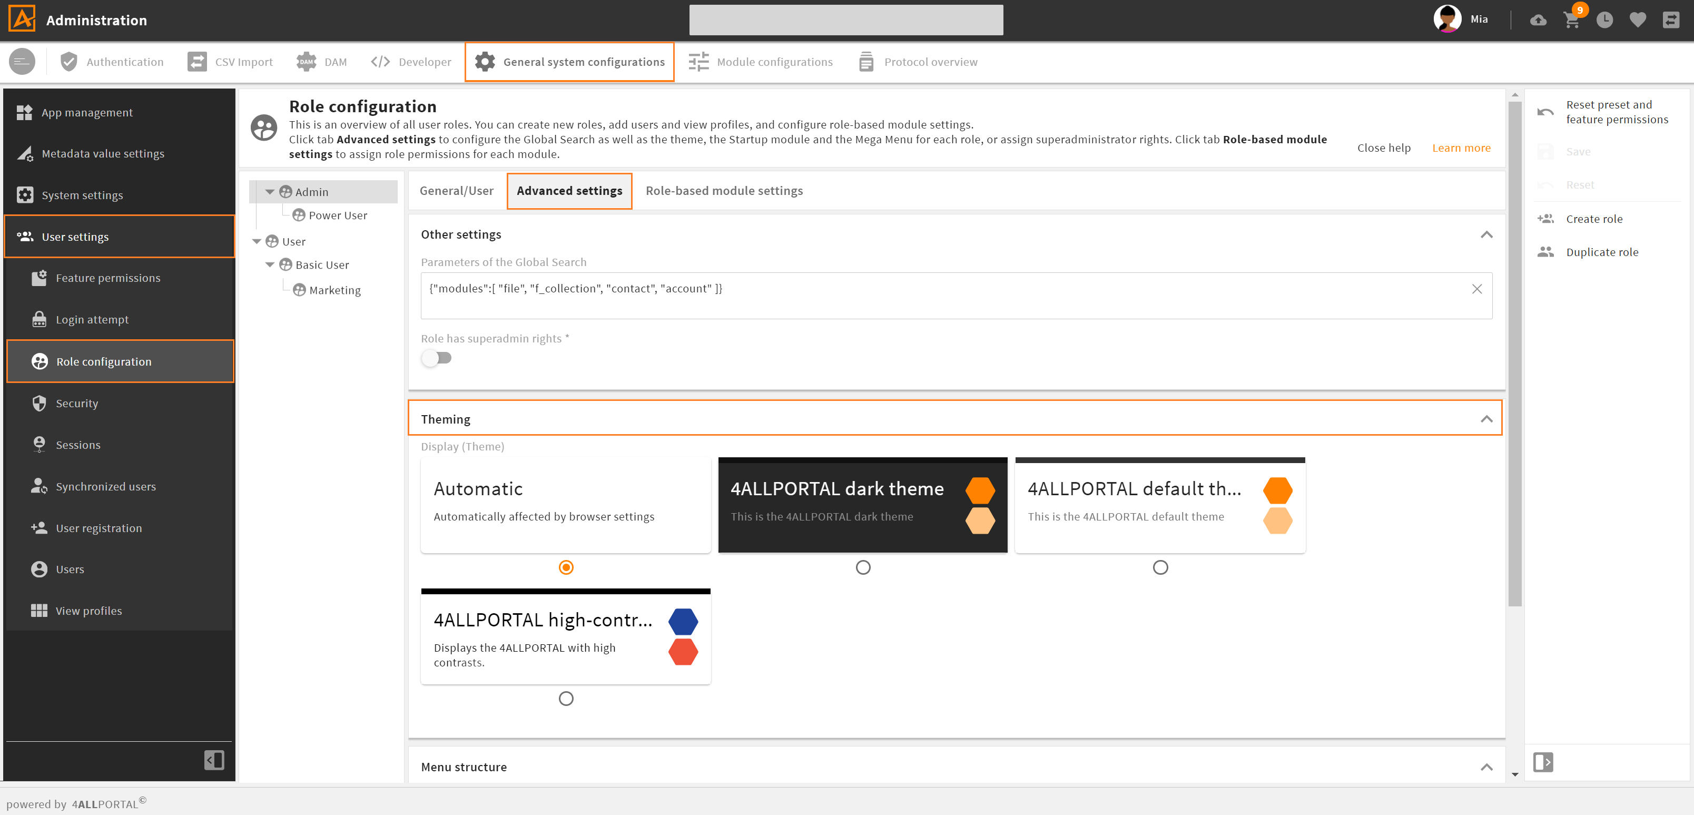Open Role-based module settings tab

[x=724, y=191]
